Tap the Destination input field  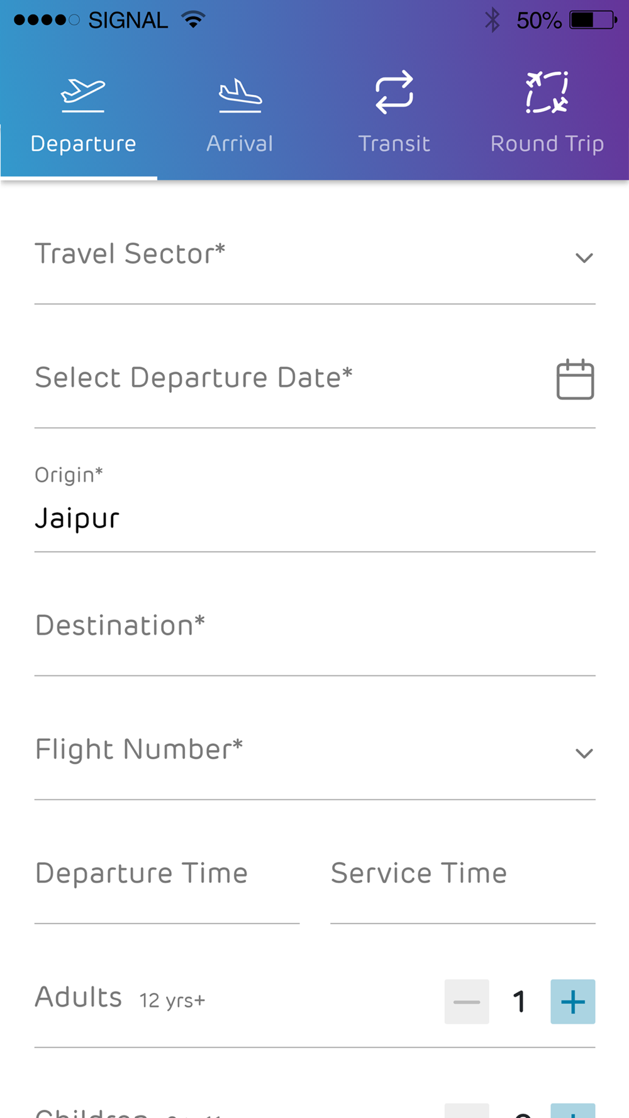point(315,627)
